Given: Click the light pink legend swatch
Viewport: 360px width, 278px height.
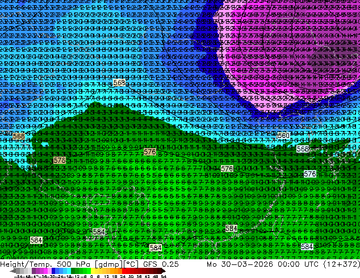Looking at the screenshot, I should pyautogui.click(x=49, y=271).
